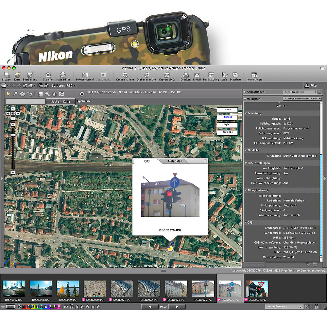Adjust the map zoom slider handle
The height and width of the screenshot is (310, 327).
13,135
